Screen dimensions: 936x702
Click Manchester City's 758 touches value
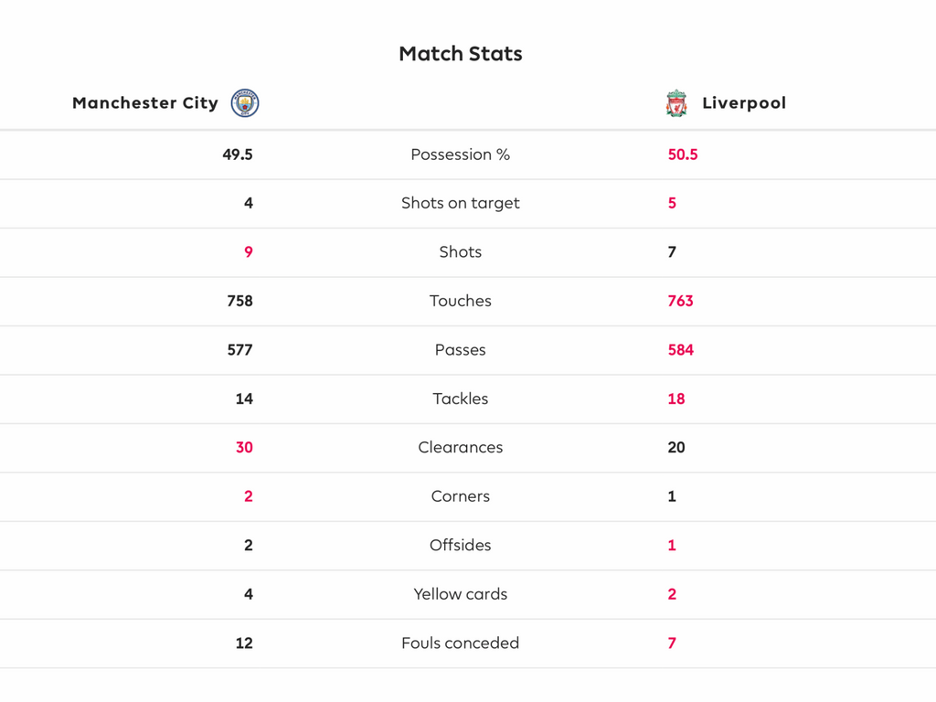pos(239,301)
